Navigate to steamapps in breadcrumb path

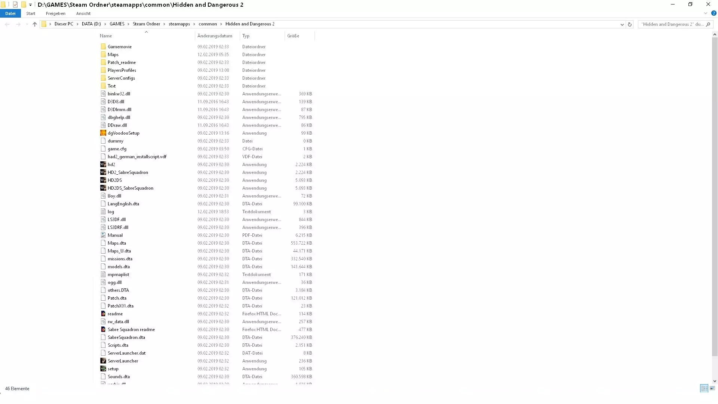pos(179,24)
